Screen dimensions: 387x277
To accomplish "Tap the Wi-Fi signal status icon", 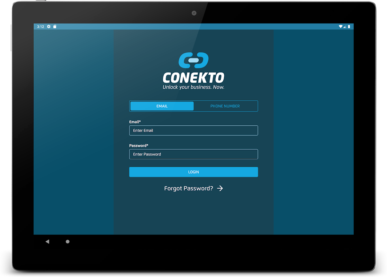I will [341, 27].
